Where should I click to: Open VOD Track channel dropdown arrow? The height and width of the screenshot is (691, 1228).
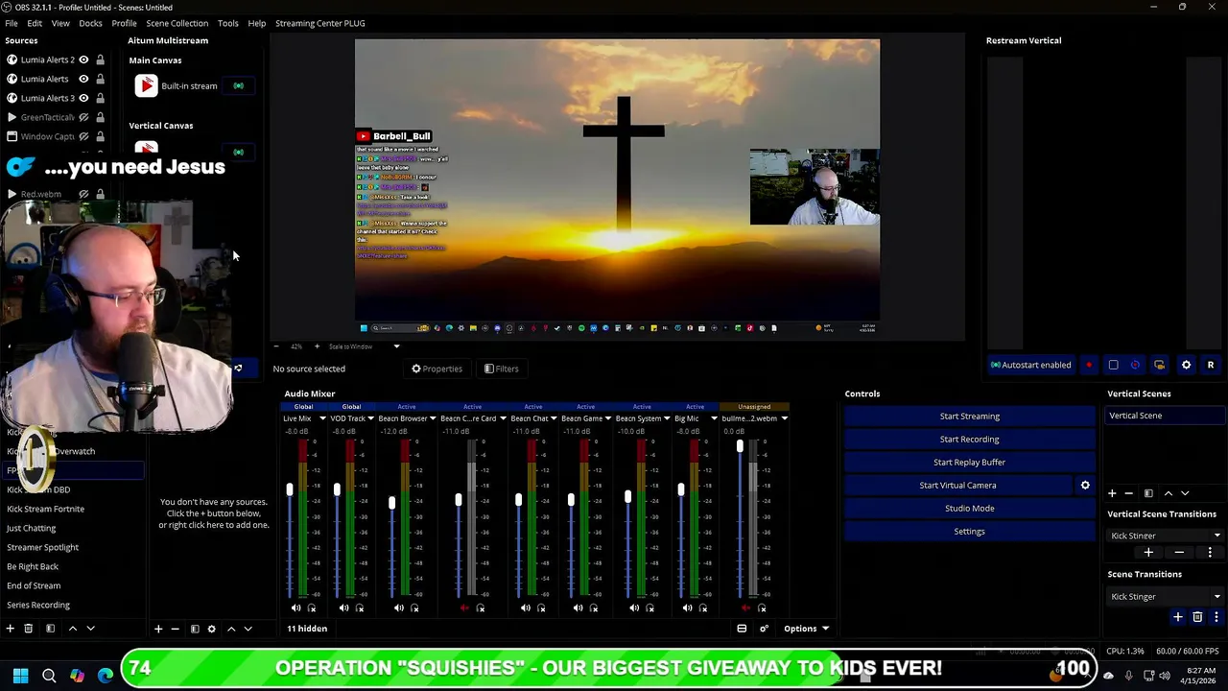pyautogui.click(x=369, y=418)
